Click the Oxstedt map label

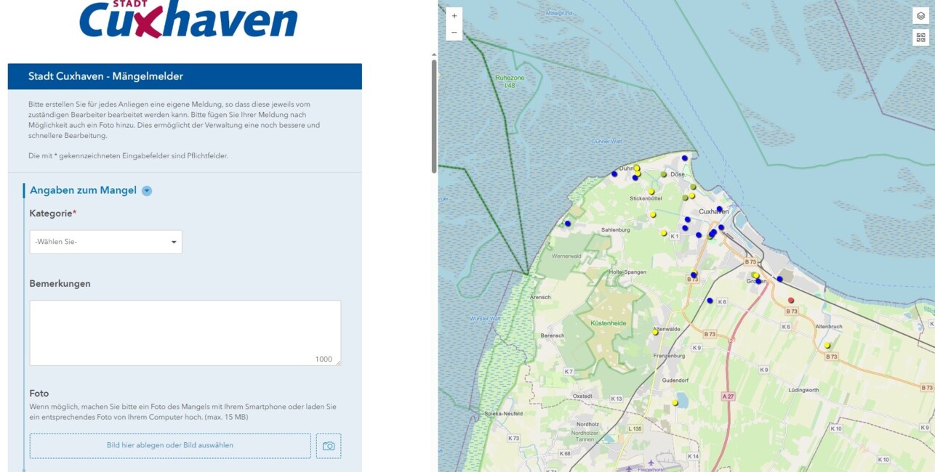583,396
